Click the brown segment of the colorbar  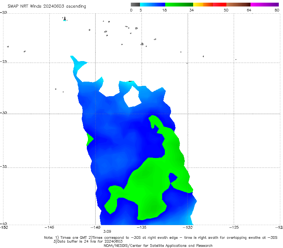pyautogui.click(x=238, y=5)
